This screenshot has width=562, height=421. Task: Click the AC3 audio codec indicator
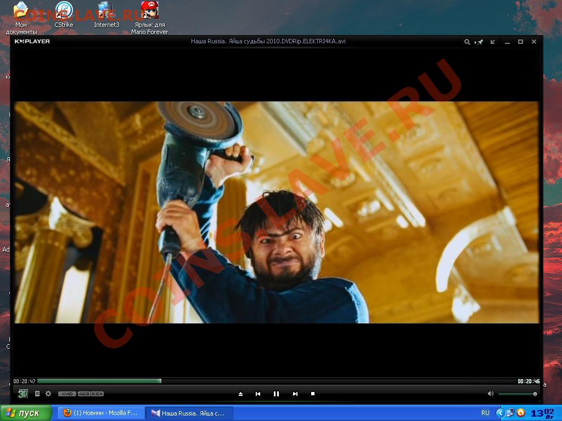coord(83,394)
